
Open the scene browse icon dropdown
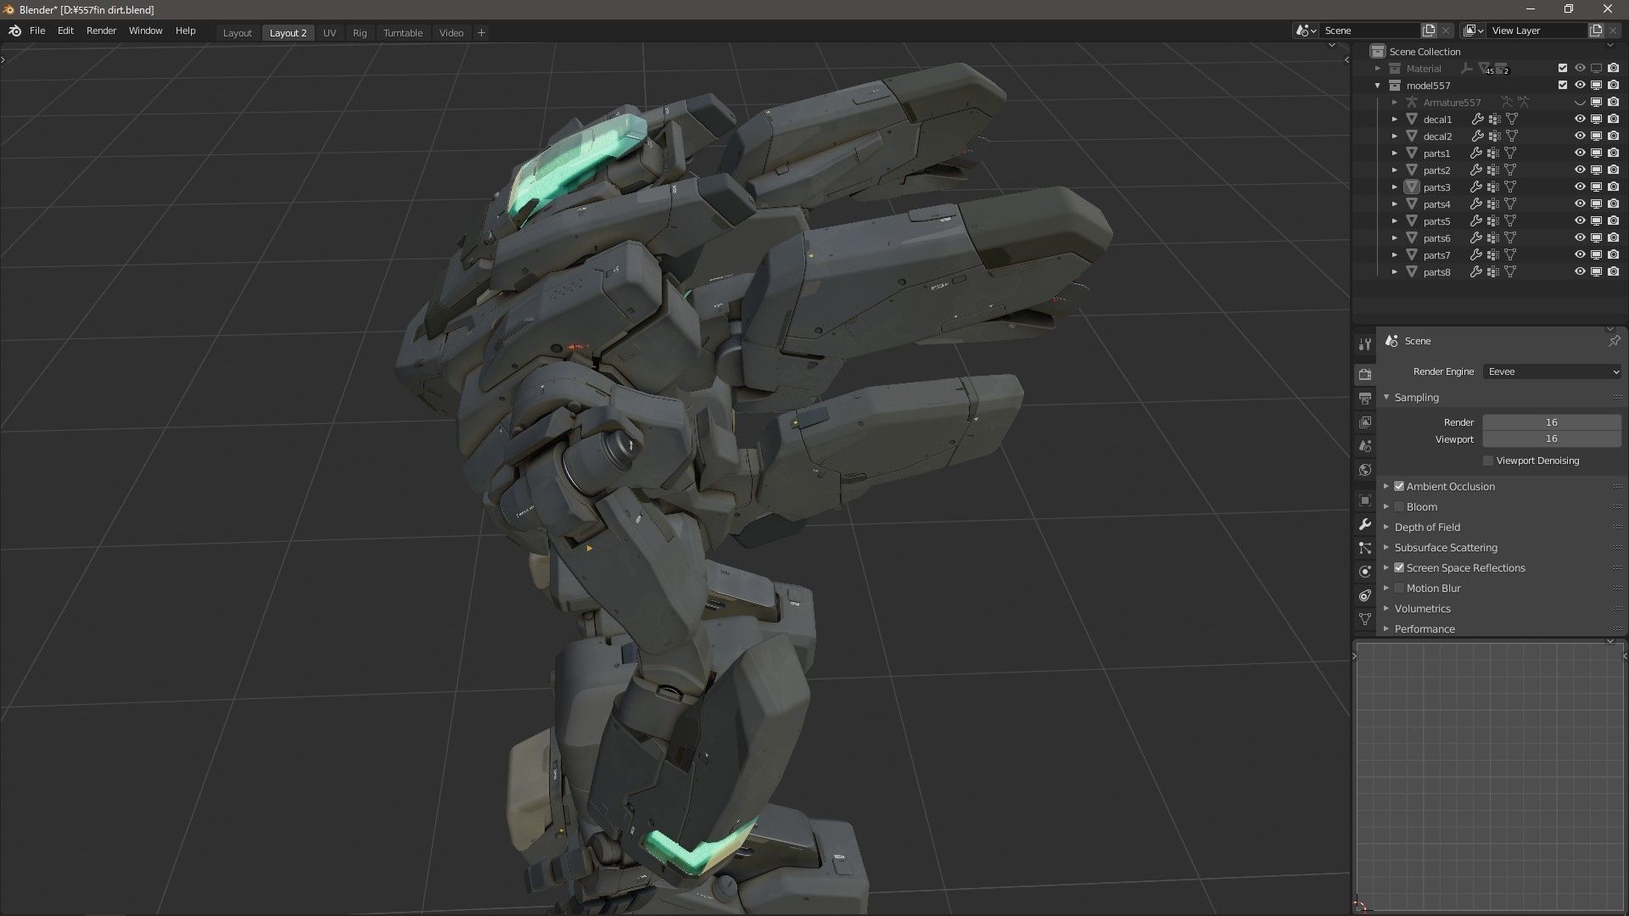(x=1306, y=31)
